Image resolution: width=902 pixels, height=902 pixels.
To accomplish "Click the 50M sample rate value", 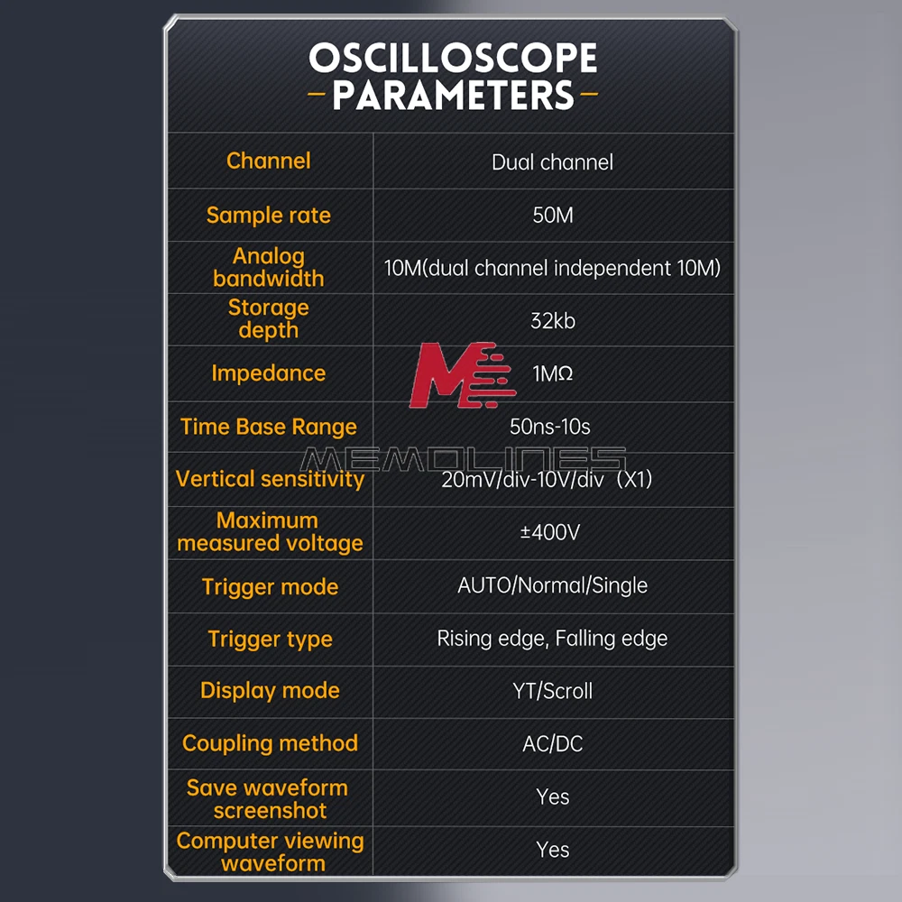I will (x=553, y=216).
